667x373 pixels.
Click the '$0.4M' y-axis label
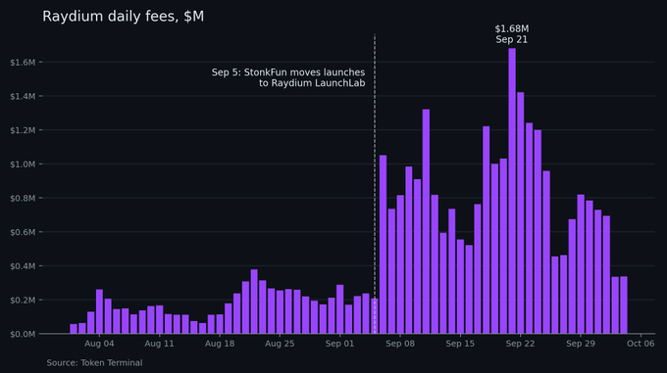click(23, 266)
